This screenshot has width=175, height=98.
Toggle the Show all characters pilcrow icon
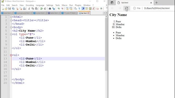pyautogui.click(x=79, y=8)
